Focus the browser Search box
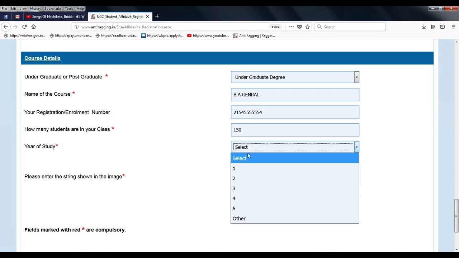The image size is (459, 258). [x=350, y=27]
